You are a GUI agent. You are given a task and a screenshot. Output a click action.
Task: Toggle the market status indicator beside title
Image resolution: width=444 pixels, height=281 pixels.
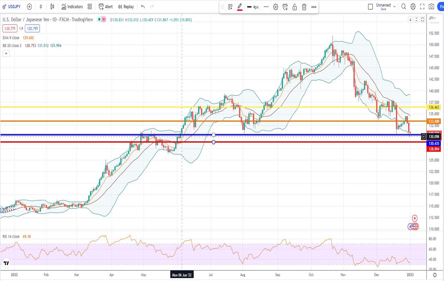pyautogui.click(x=99, y=19)
